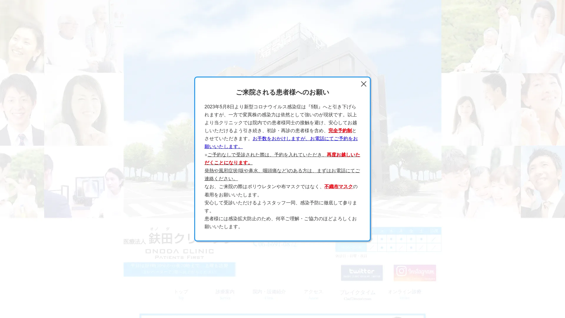Image resolution: width=565 pixels, height=318 pixels.
Task: Open オンライン診療 navigation item
Action: coord(404,294)
